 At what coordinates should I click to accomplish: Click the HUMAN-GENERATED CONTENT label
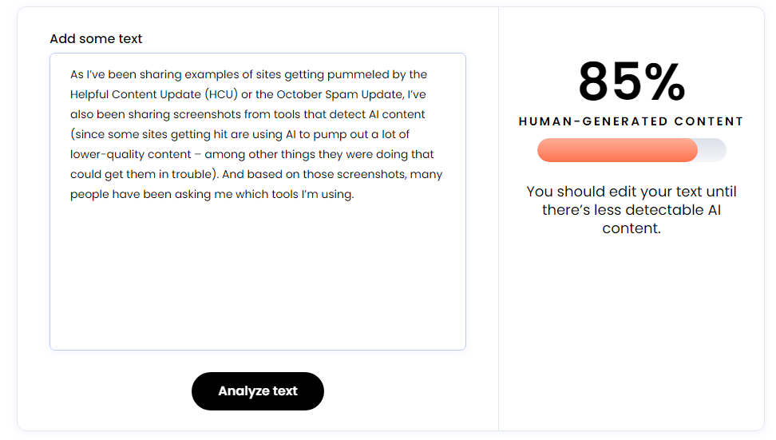click(x=631, y=121)
